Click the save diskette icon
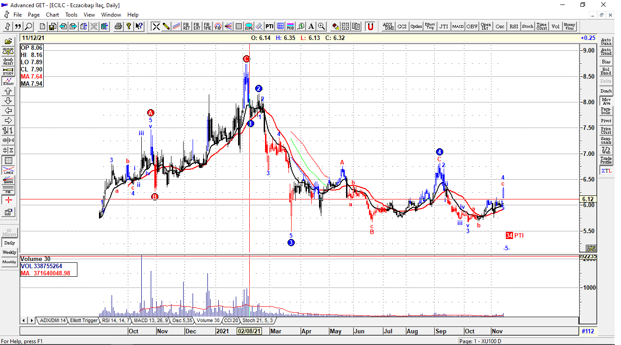This screenshot has width=621, height=345. (x=53, y=27)
